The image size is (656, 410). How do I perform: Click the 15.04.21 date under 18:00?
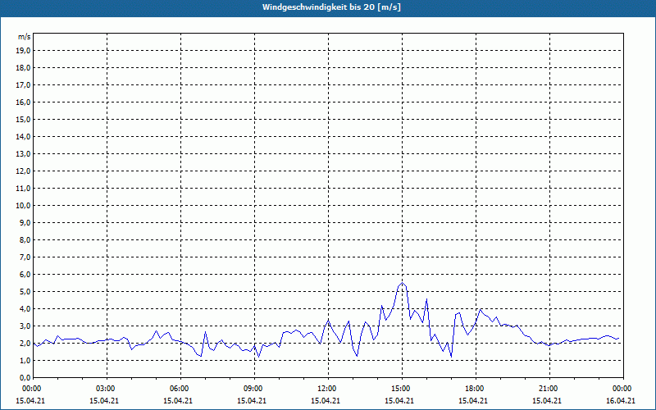pos(473,401)
